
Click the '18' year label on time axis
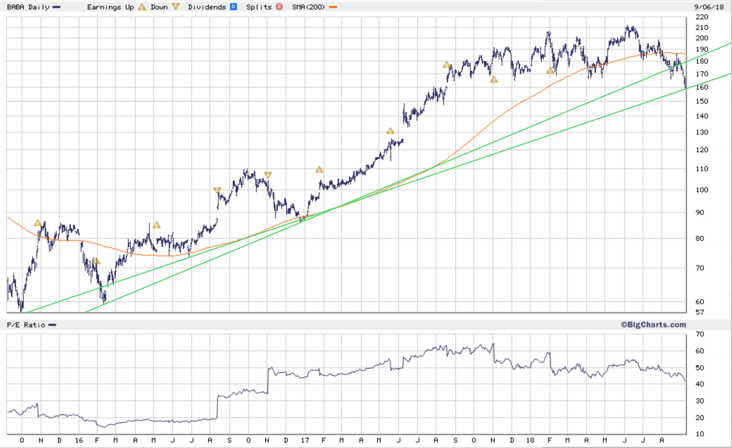point(530,440)
